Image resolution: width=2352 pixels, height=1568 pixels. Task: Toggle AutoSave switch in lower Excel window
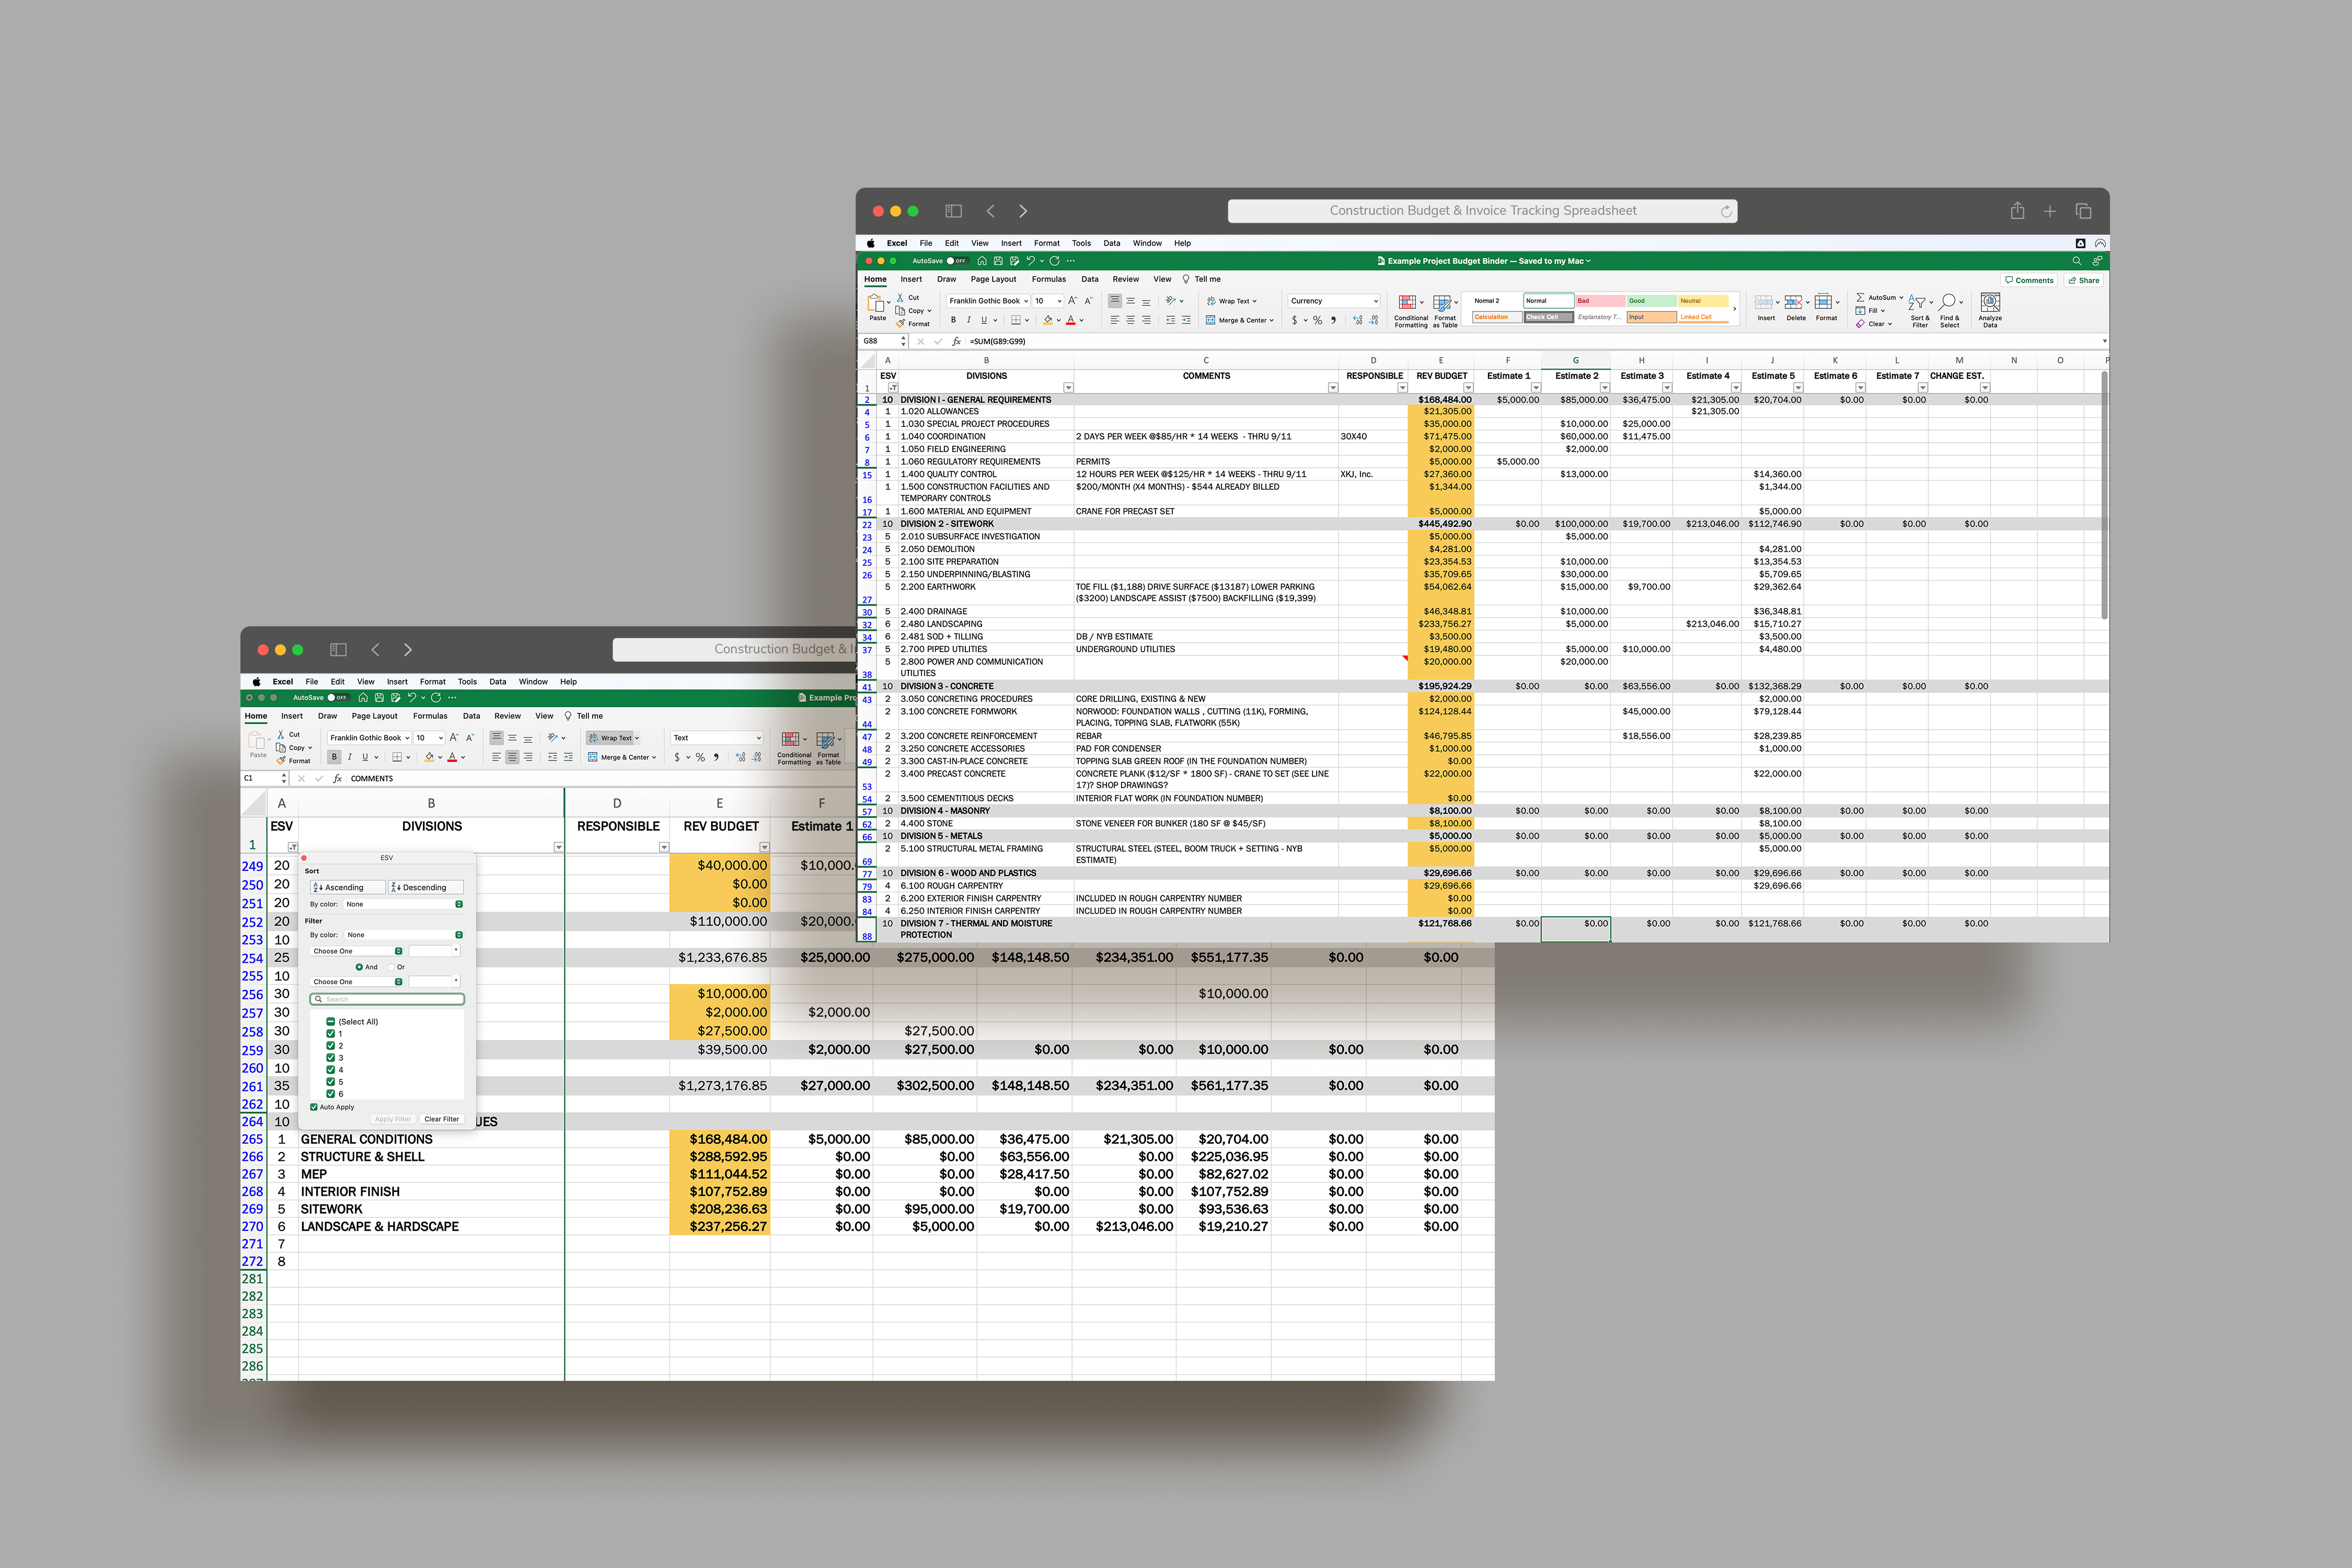pos(340,697)
